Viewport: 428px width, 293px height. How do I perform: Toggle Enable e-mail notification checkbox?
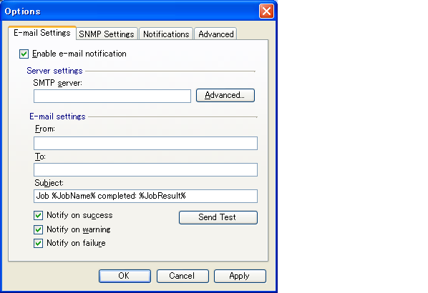(24, 54)
